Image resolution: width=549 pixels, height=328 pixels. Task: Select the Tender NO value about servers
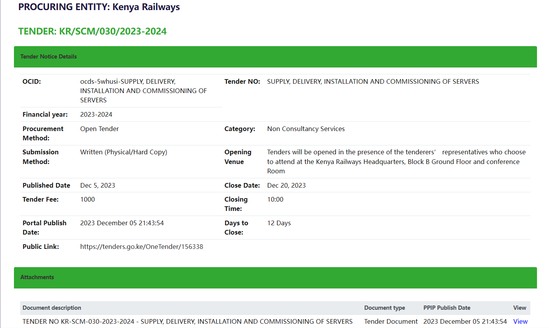(373, 81)
